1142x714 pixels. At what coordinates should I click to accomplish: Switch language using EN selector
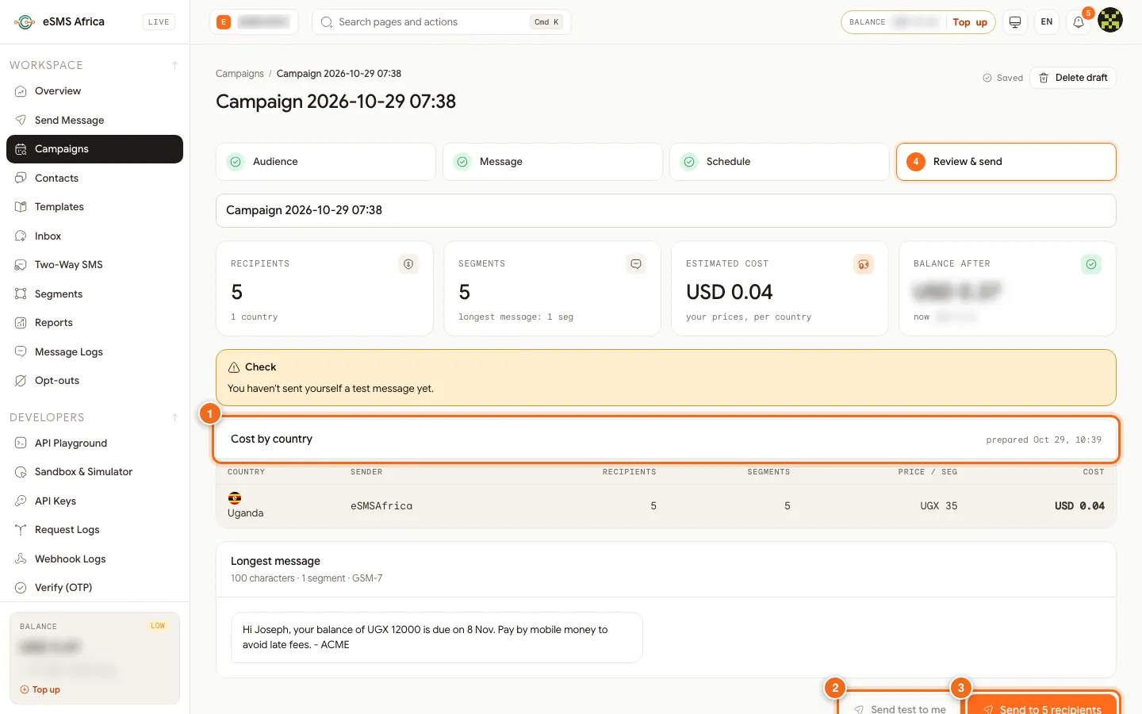click(x=1047, y=22)
